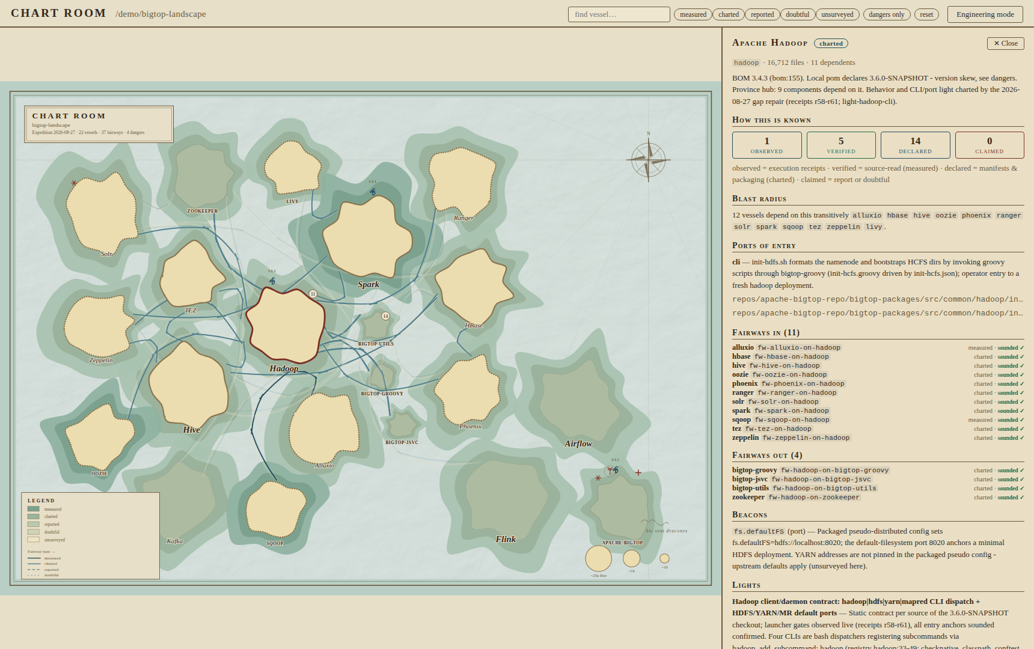Focus the find vessel search field
The width and height of the screenshot is (1034, 649).
(x=619, y=14)
